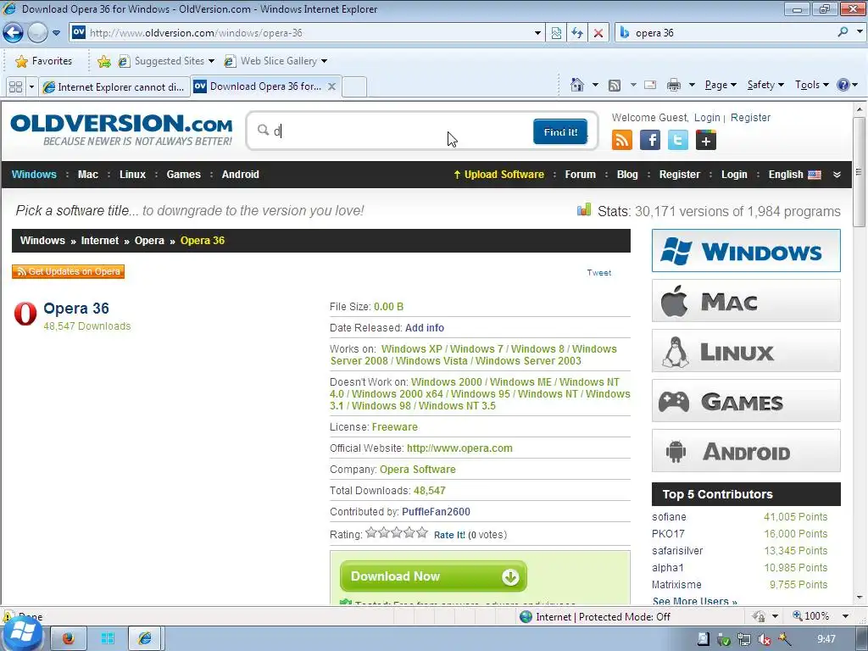Screen dimensions: 868x651
Task: Switch to the Internet Explorer cannot display tab
Action: [x=114, y=87]
